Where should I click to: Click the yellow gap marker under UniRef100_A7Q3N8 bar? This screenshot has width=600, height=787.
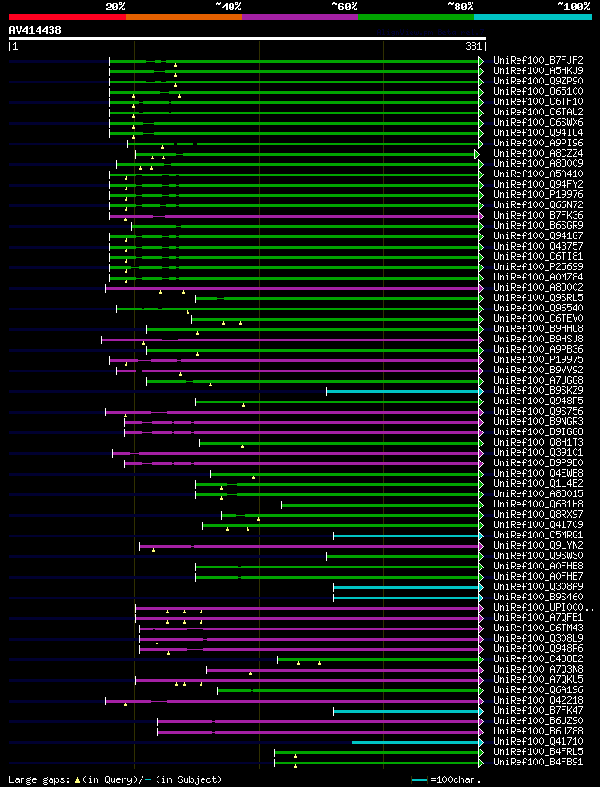[251, 673]
